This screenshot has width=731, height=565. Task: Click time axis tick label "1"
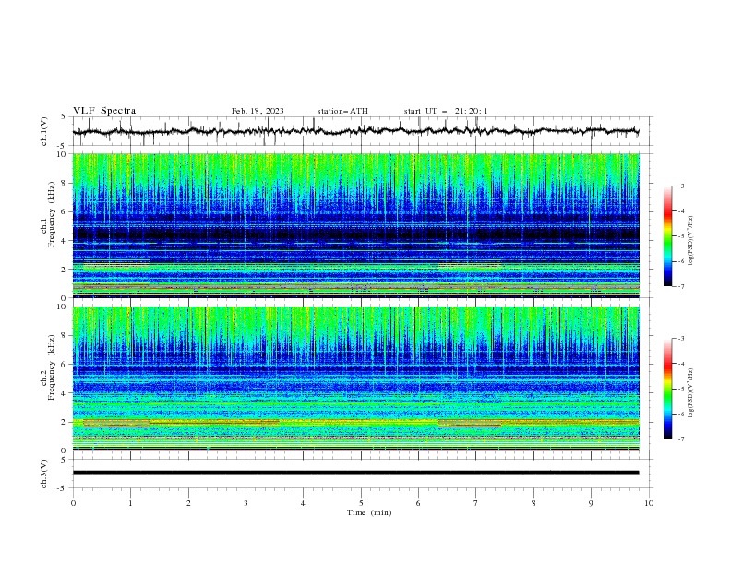coord(130,503)
